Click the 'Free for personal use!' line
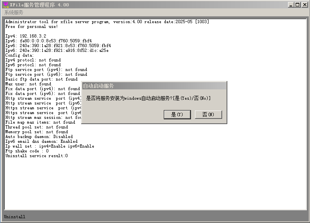This screenshot has height=223, width=310. click(x=32, y=26)
